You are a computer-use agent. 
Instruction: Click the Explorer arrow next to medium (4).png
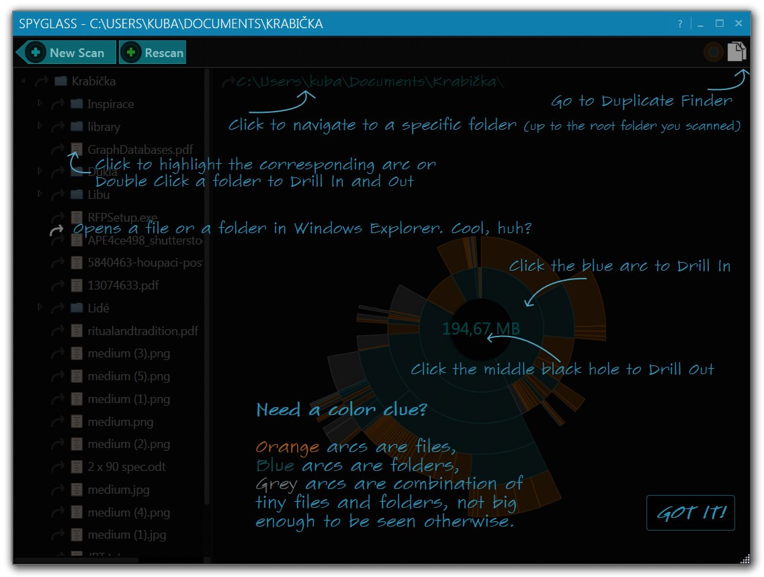pyautogui.click(x=58, y=513)
